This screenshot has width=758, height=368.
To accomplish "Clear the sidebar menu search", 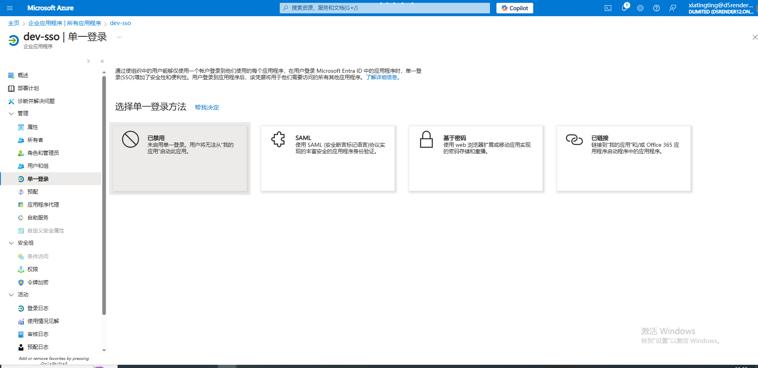I will [89, 61].
